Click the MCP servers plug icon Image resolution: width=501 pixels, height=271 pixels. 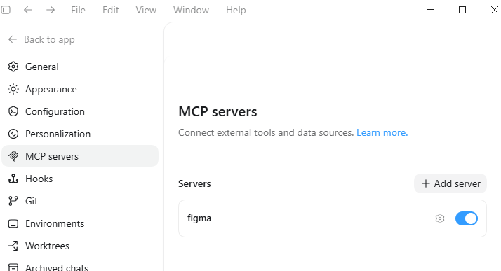[13, 156]
